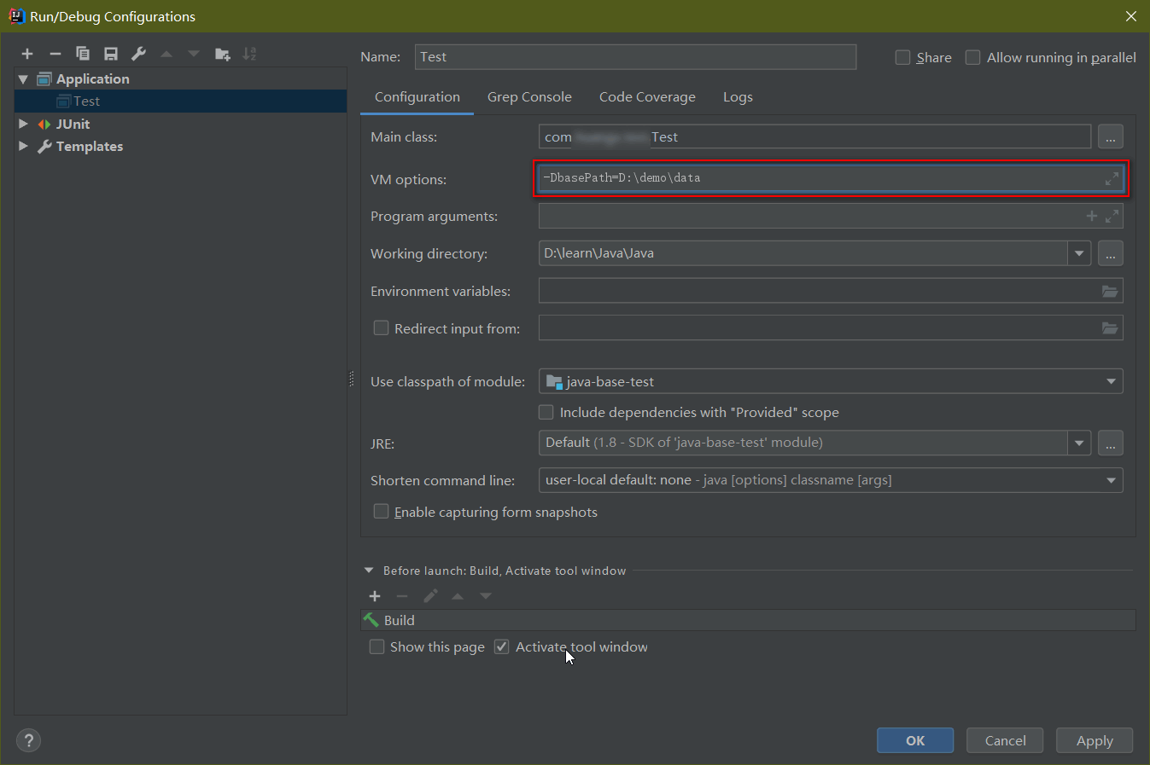
Task: Add a before launch task
Action: pos(375,596)
